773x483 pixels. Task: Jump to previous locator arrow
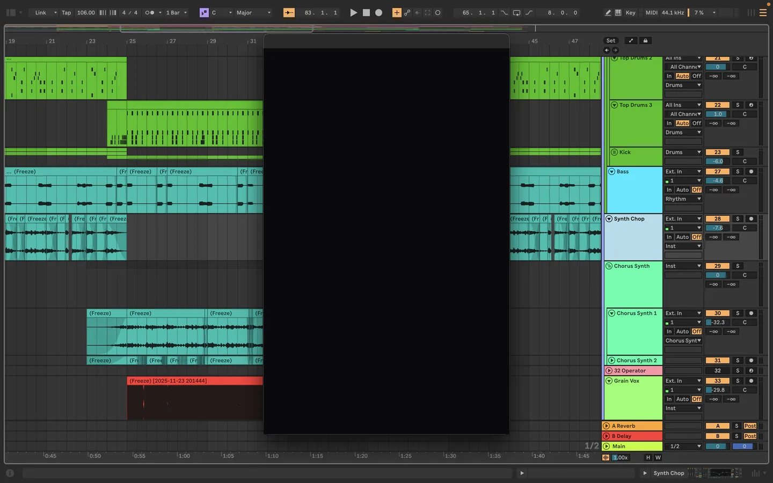coord(607,50)
